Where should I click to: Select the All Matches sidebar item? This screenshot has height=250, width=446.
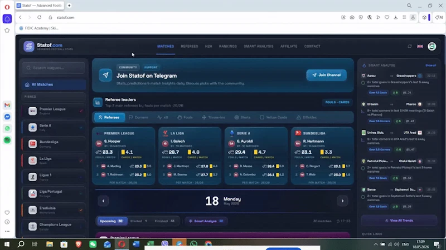pos(54,84)
